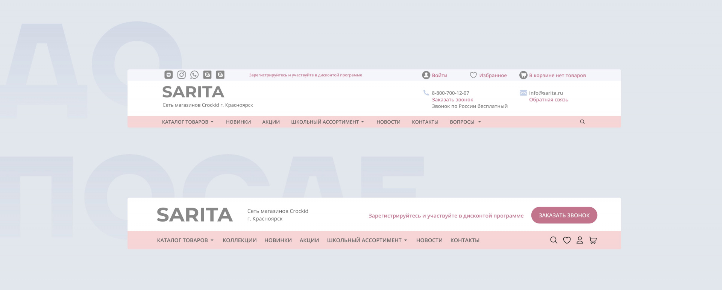The width and height of the screenshot is (722, 290).
Task: Click info@sarita.ru email address
Action: click(546, 93)
